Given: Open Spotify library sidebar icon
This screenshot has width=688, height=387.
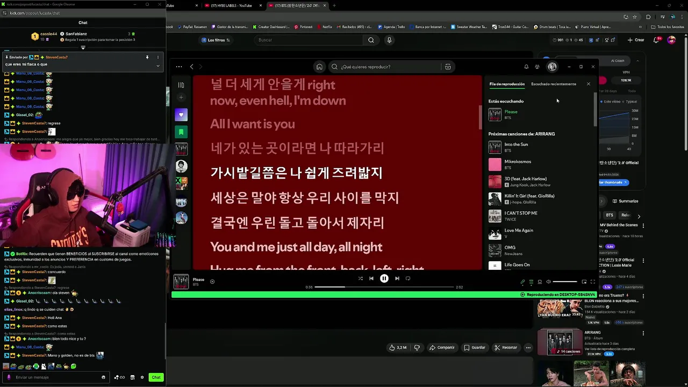Looking at the screenshot, I should pos(181,85).
